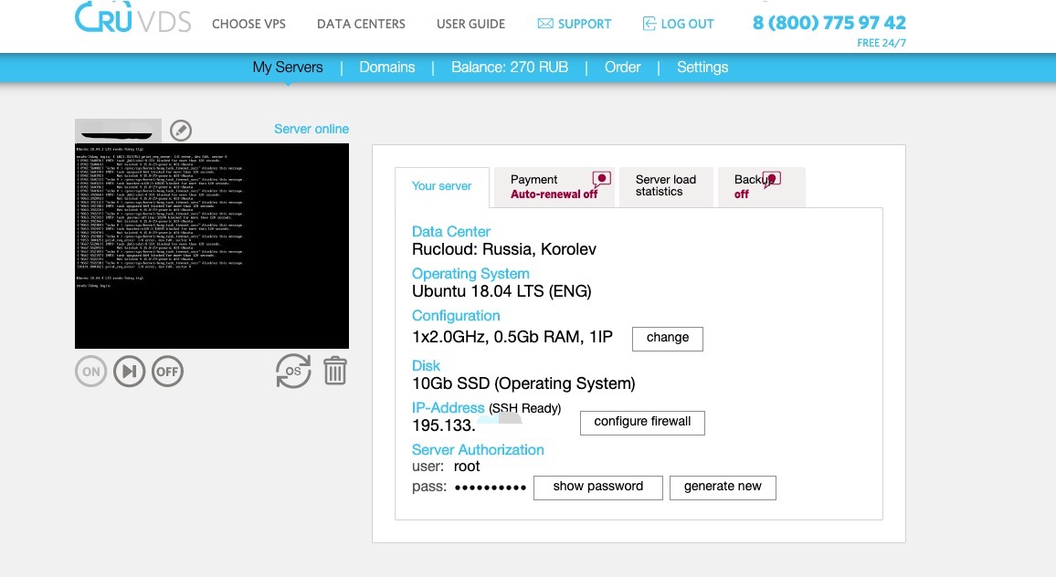
Task: Click the 195.133. IP address value
Action: coord(444,425)
